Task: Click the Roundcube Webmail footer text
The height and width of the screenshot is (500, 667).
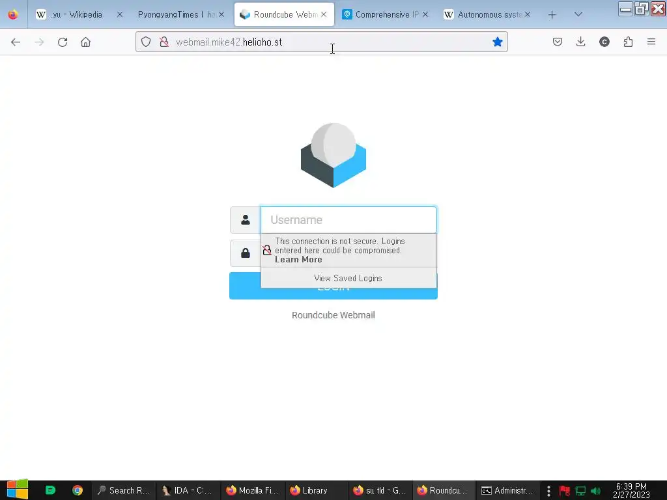Action: click(333, 315)
